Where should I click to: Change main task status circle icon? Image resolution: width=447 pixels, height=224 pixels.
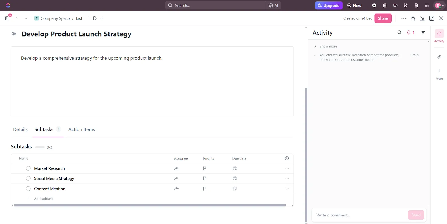[14, 33]
